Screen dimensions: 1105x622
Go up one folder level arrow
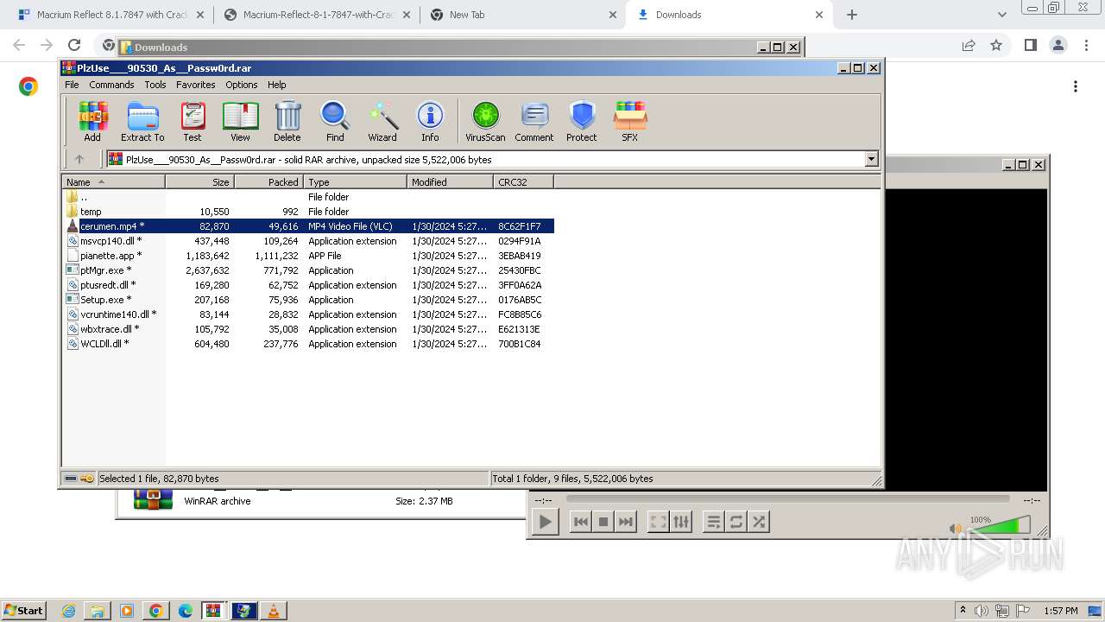[79, 159]
